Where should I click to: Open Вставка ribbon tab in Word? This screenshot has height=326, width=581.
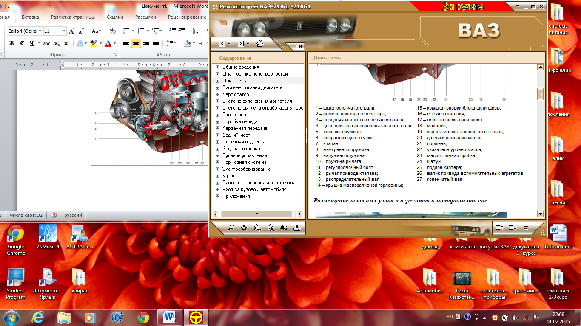30,17
